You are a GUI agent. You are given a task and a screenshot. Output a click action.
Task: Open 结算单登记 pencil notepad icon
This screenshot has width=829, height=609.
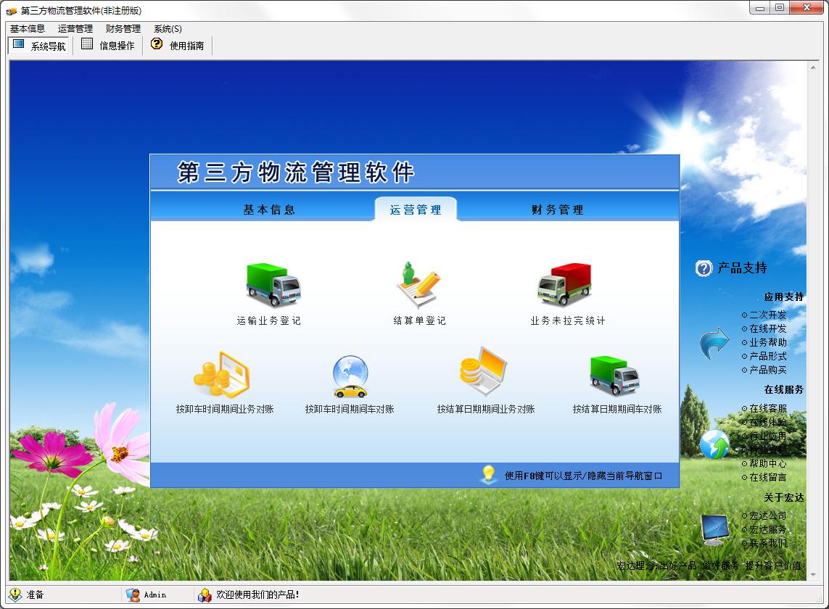coord(418,284)
